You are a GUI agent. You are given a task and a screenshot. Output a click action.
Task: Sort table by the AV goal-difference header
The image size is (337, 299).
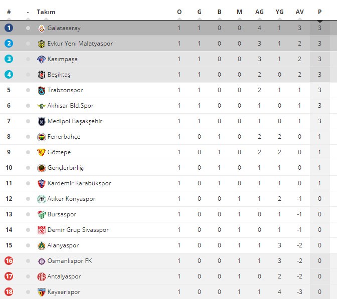[299, 12]
